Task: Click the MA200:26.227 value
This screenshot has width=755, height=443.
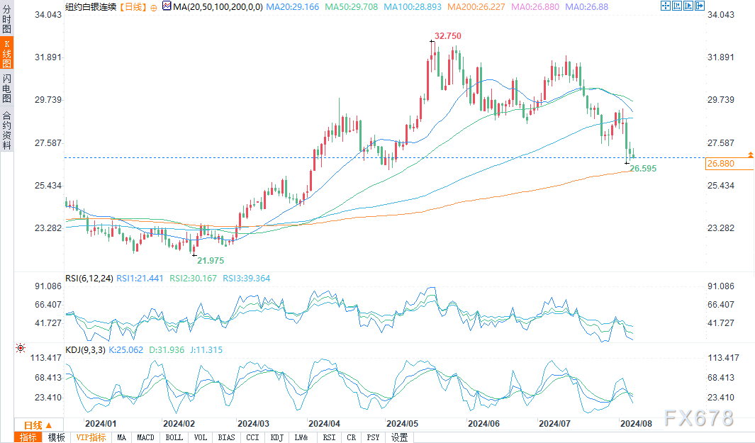Action: pos(476,7)
